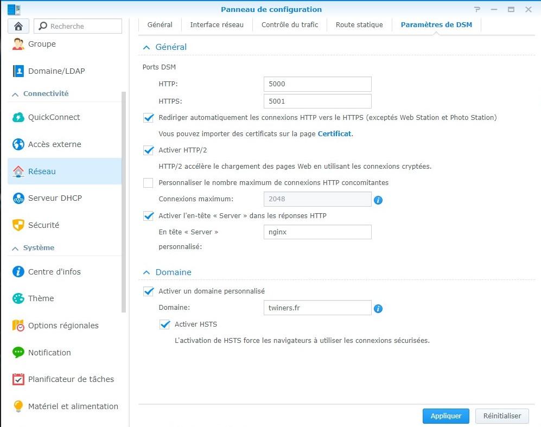This screenshot has height=427, width=541.
Task: Switch to the Interface réseau tab
Action: pos(217,24)
